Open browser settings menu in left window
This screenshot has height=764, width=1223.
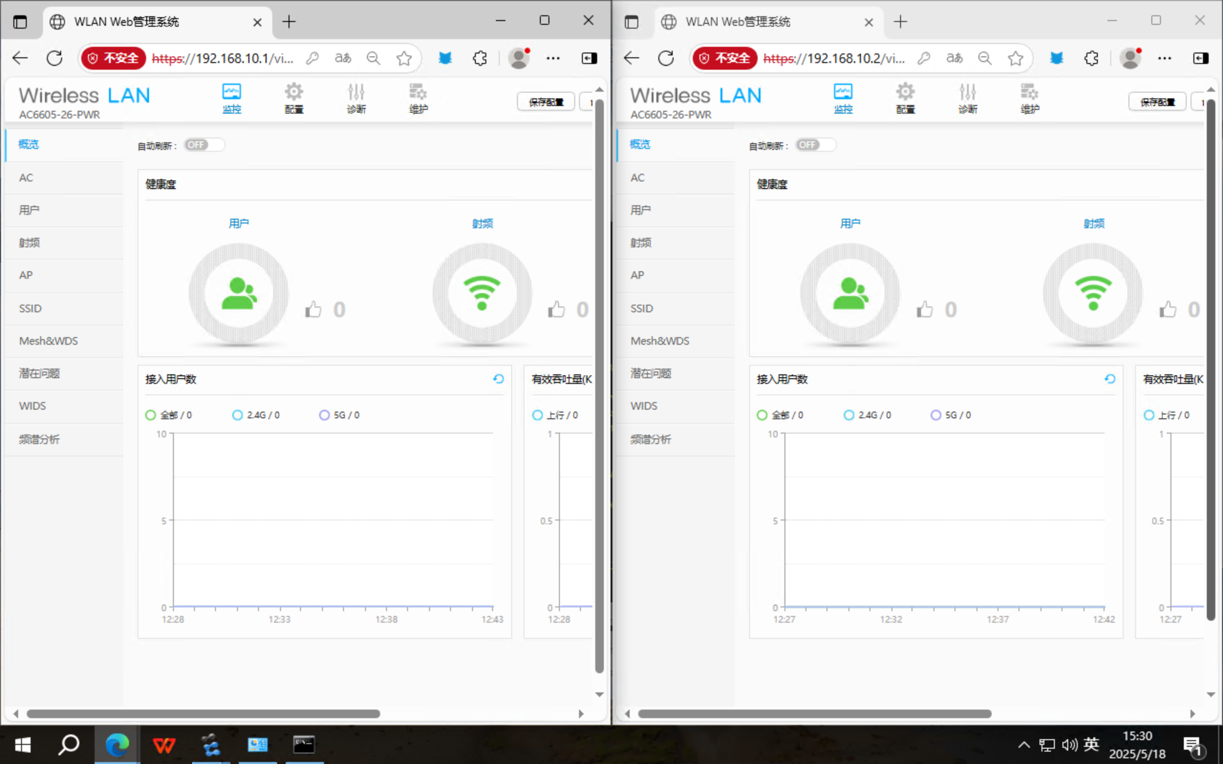point(553,58)
